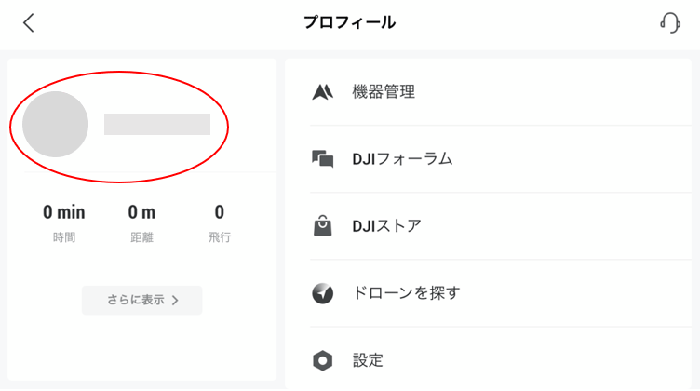Viewport: 700px width, 391px height.
Task: Click the さらに表示 button
Action: (x=142, y=300)
